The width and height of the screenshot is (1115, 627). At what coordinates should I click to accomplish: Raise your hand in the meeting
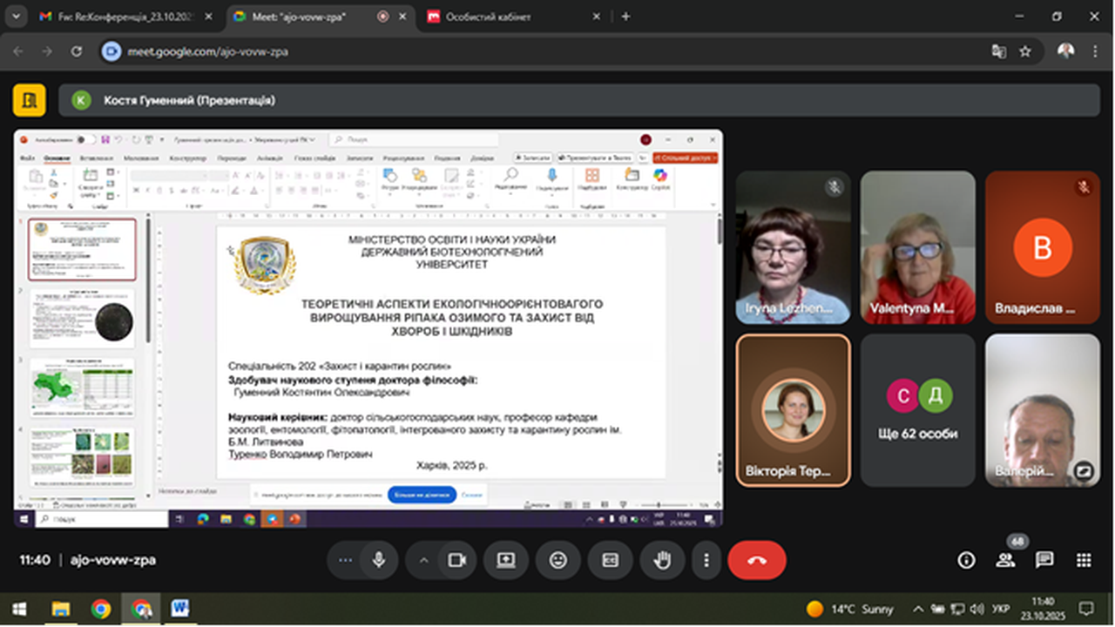click(662, 560)
